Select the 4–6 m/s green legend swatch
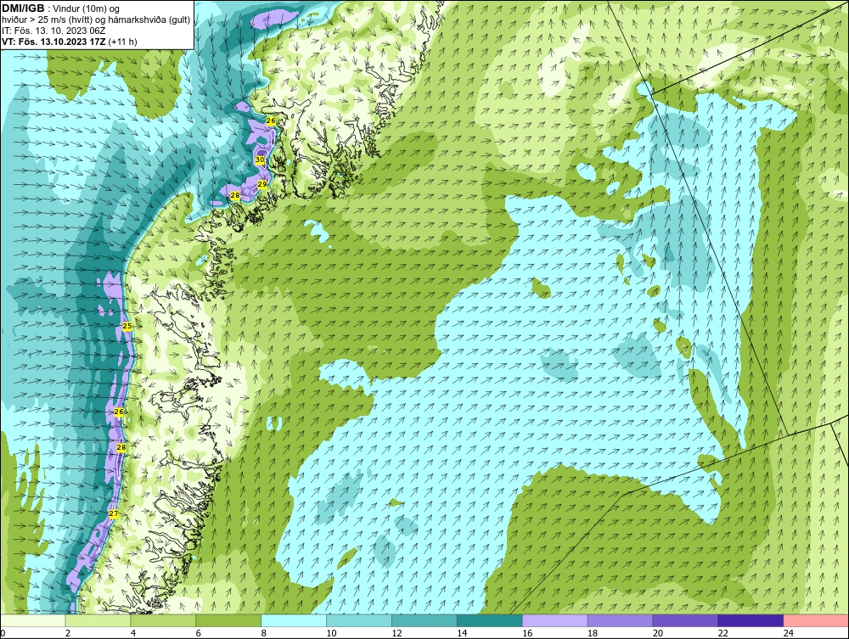The image size is (849, 639). (x=163, y=620)
